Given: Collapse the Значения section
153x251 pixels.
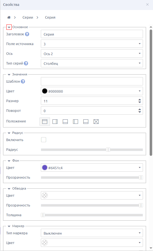Looking at the screenshot, I should click(x=9, y=74).
